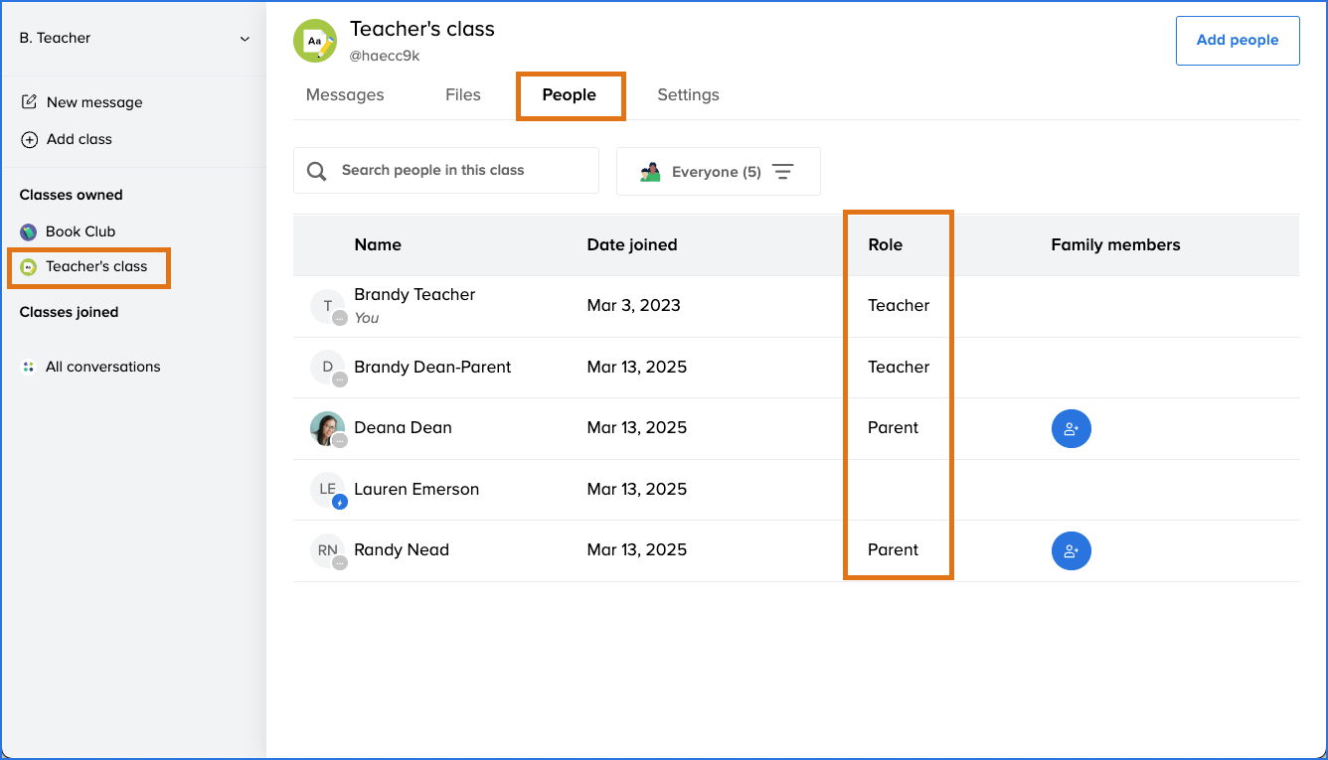Click the Book Club class icon
Image resolution: width=1328 pixels, height=760 pixels.
tap(29, 231)
